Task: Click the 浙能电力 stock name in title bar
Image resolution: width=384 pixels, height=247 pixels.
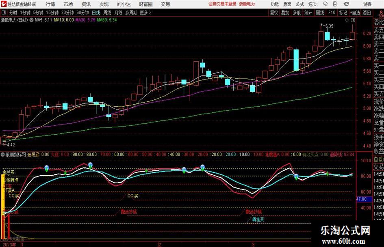Action: coord(247,4)
